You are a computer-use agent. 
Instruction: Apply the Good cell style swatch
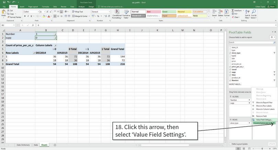click(169, 12)
